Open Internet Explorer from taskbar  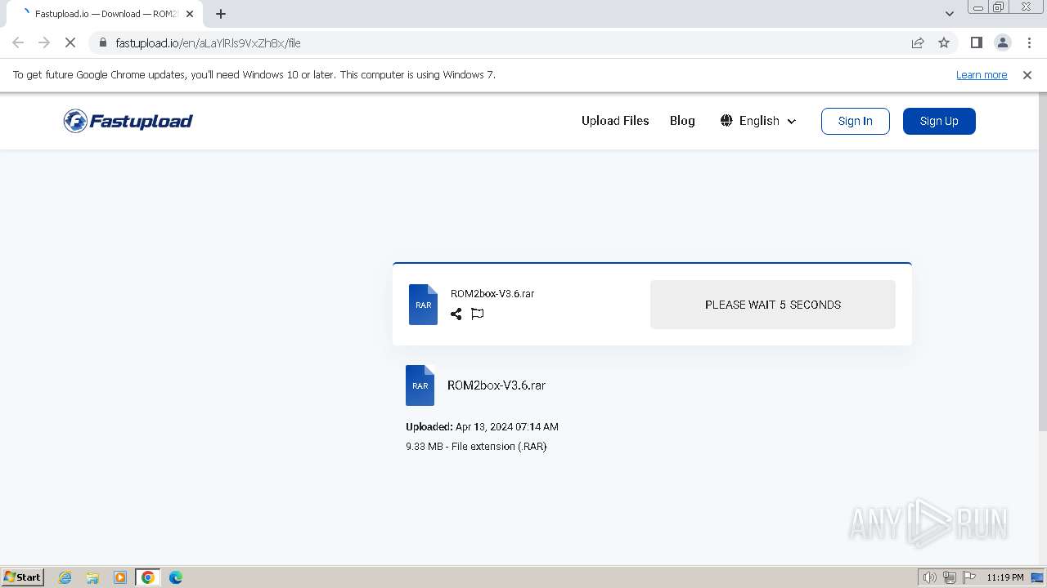(65, 577)
